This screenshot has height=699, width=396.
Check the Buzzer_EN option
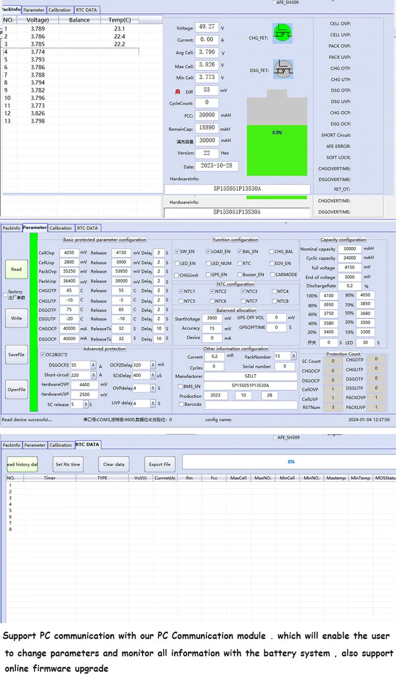(x=240, y=274)
